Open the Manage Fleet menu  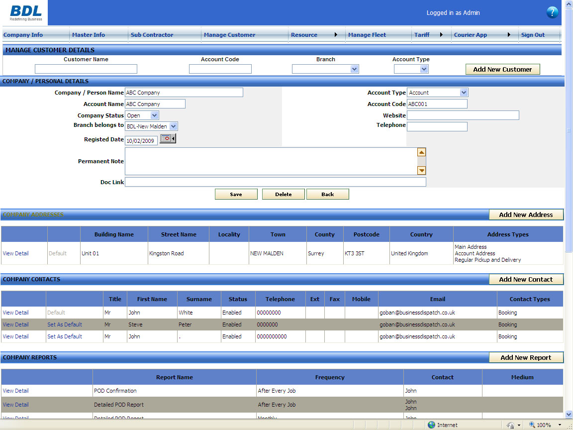[x=367, y=35]
